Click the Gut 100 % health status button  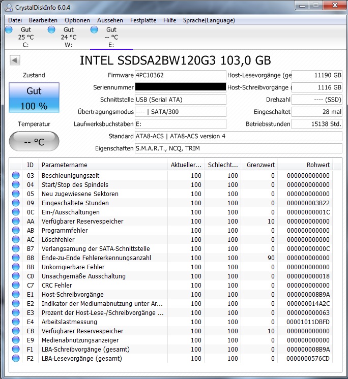click(x=34, y=98)
